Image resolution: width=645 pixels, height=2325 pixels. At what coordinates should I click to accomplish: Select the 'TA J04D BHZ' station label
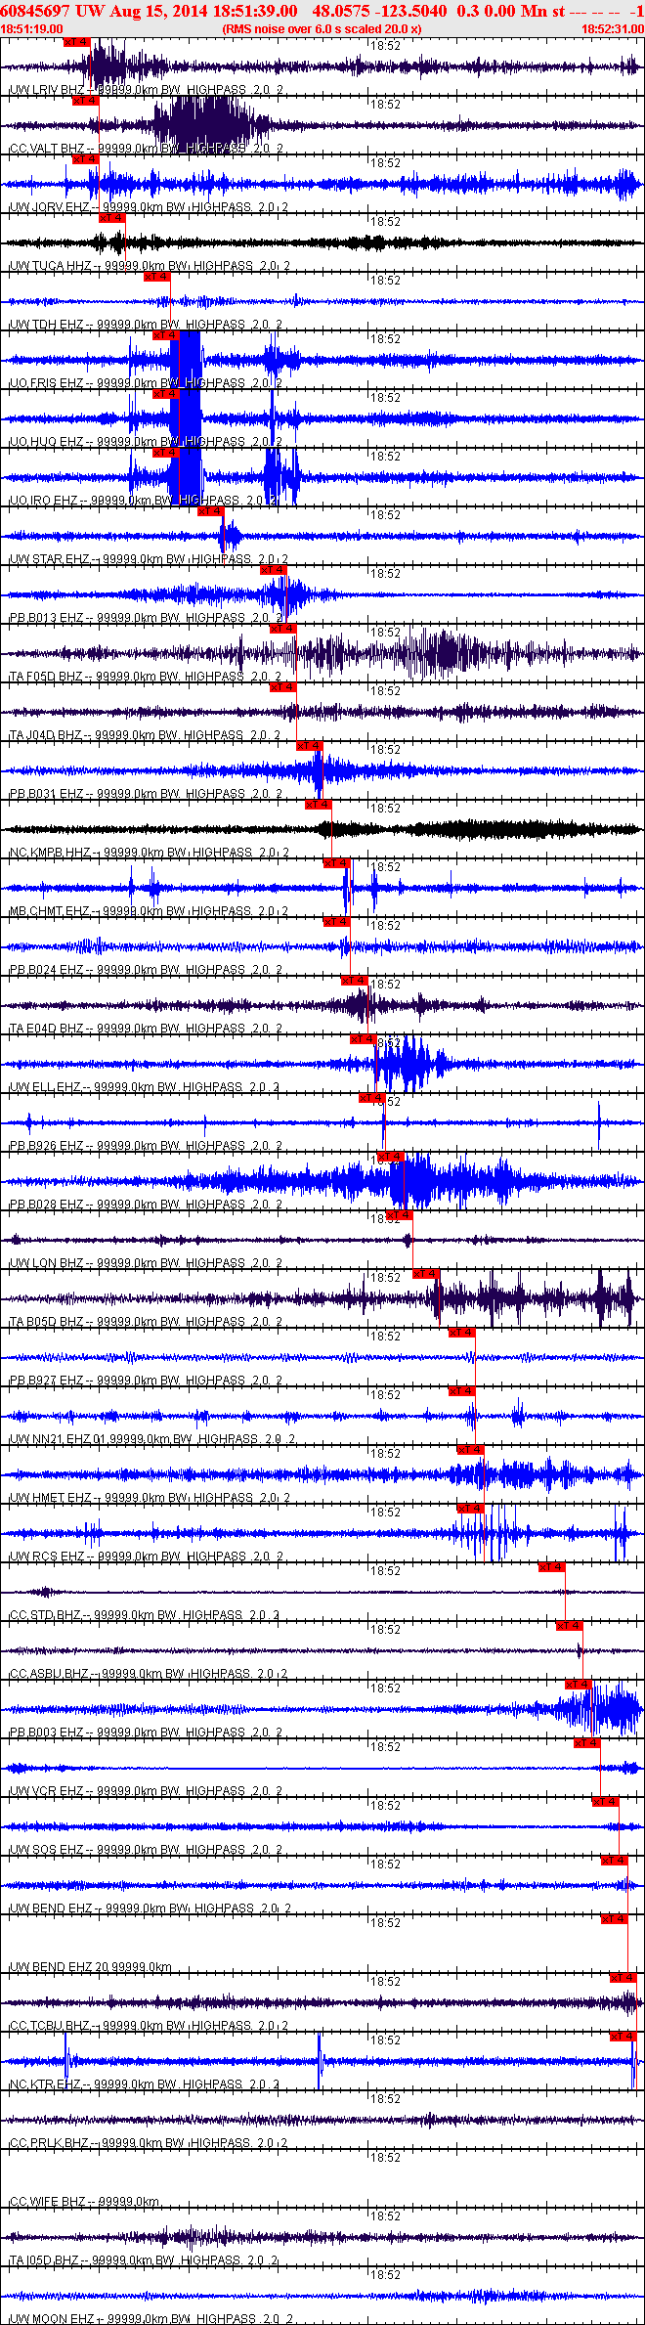(46, 735)
